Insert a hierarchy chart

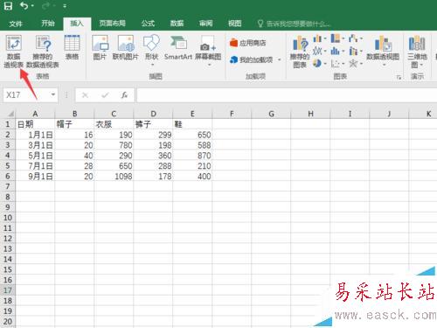pos(336,38)
